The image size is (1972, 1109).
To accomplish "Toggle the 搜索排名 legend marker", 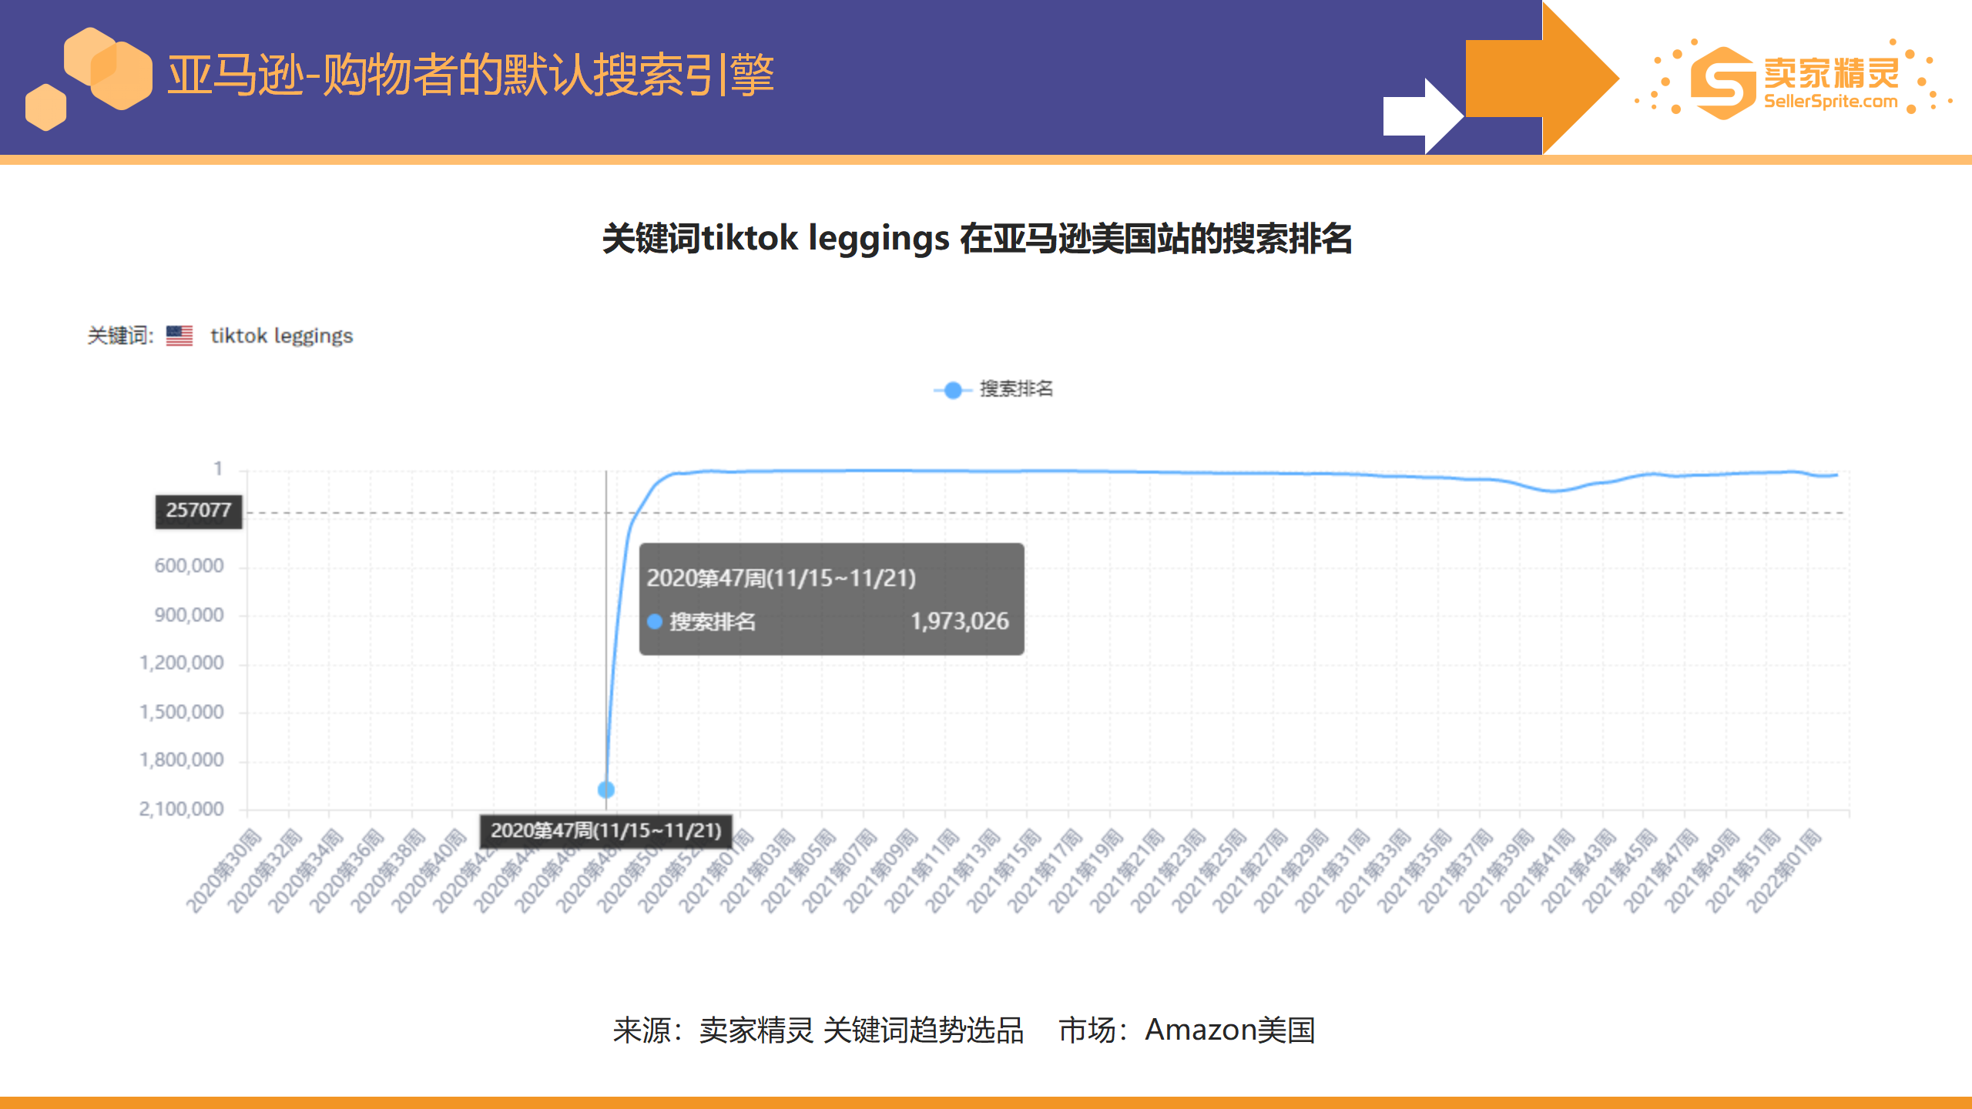I will [953, 390].
